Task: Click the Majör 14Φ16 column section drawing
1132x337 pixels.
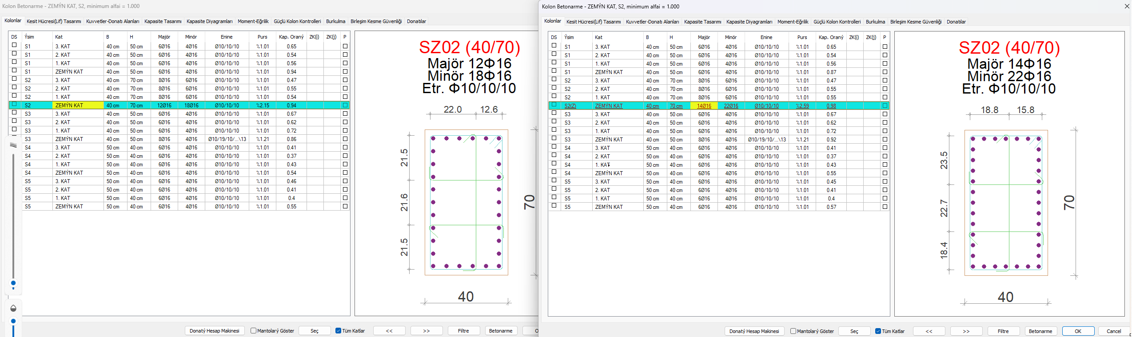Action: tap(1006, 203)
